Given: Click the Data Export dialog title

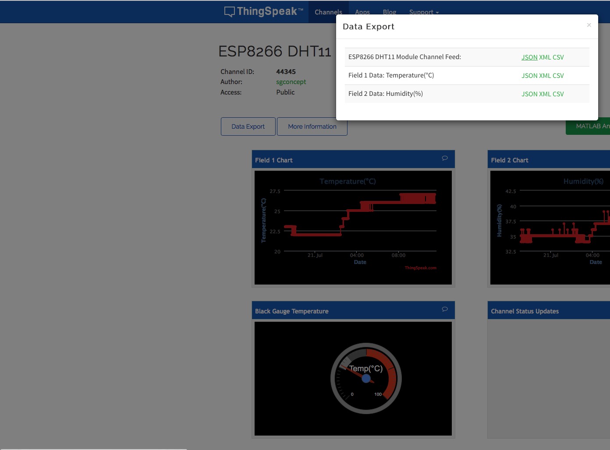Looking at the screenshot, I should [369, 27].
